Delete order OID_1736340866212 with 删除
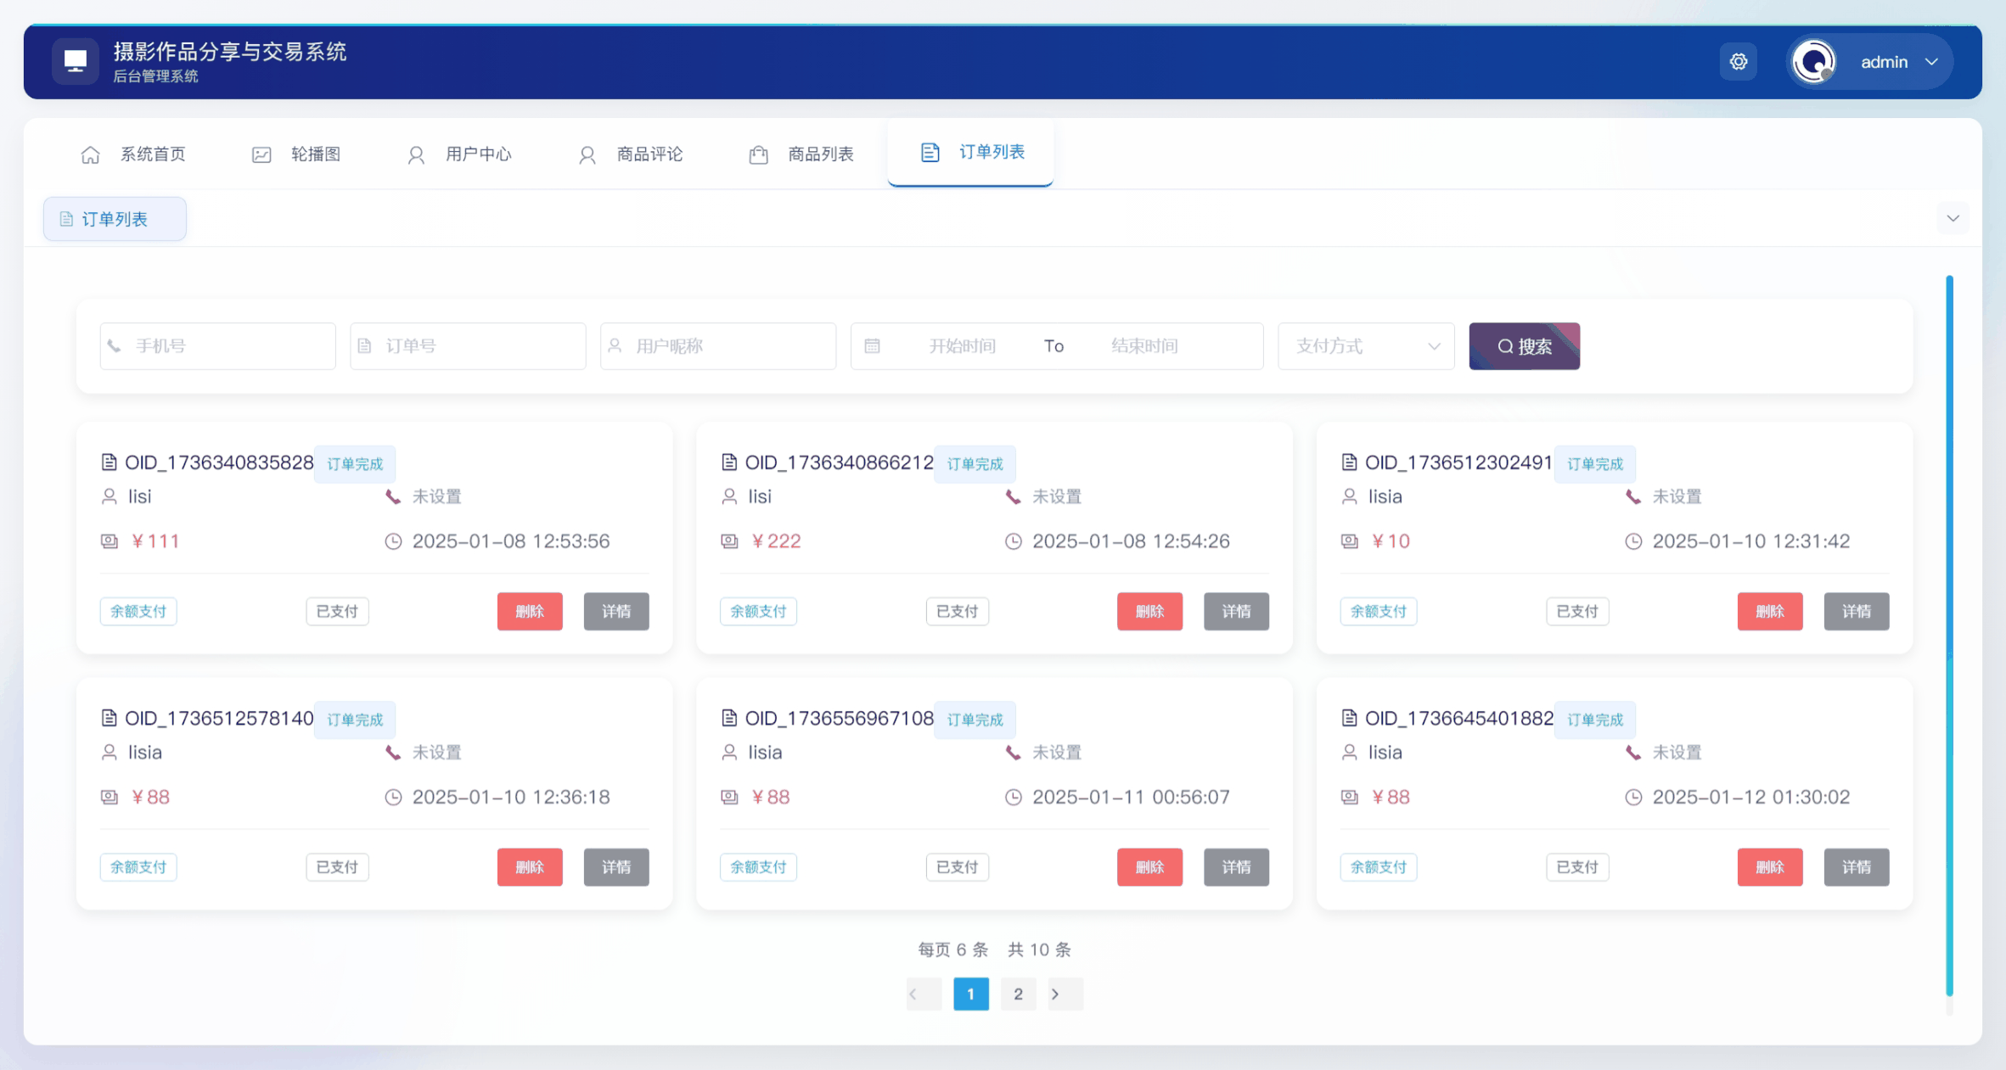Viewport: 2006px width, 1070px height. [1149, 611]
